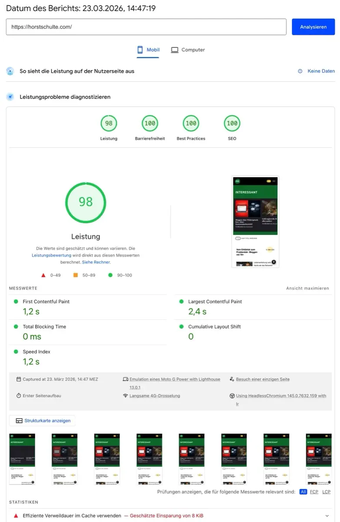Open Besuch einer einzigen Seite link

[263, 379]
